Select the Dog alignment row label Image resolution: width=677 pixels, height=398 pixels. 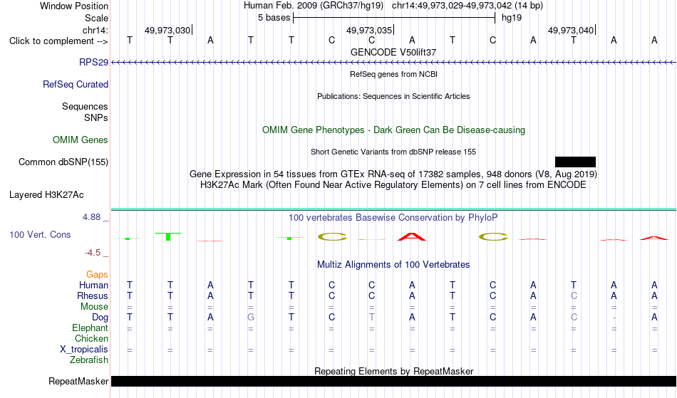point(100,318)
